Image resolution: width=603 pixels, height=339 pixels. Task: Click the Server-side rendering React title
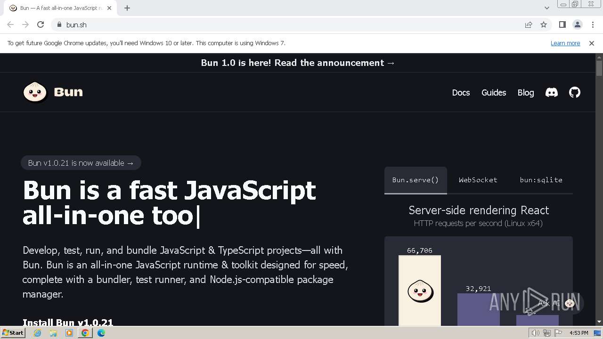tap(479, 210)
